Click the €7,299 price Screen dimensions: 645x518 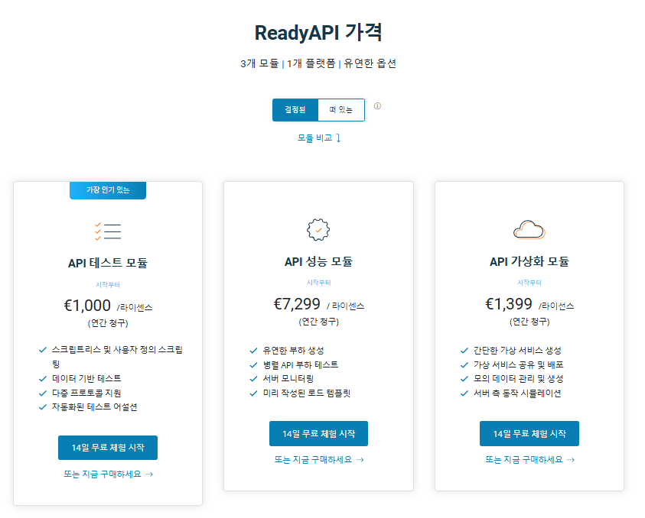297,304
